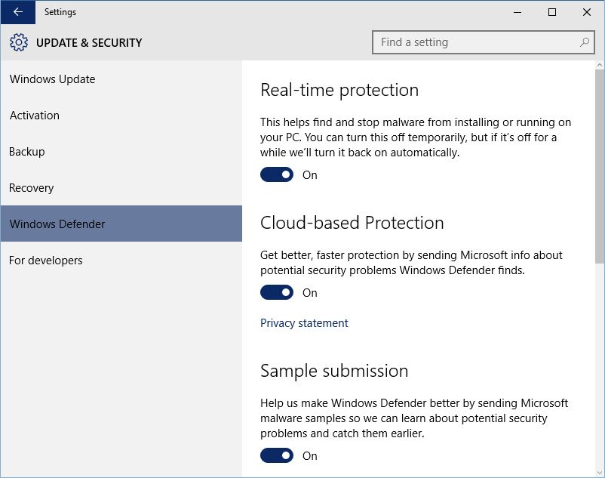The width and height of the screenshot is (605, 478).
Task: Disable Cloud-based Protection switch
Action: click(277, 292)
